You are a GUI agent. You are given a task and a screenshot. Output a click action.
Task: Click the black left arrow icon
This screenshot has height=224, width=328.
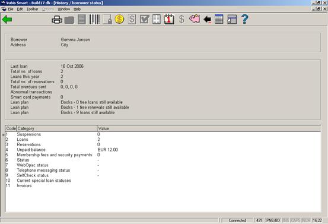(x=208, y=20)
